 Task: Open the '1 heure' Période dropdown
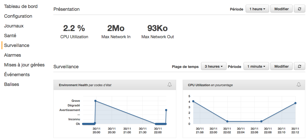[x=257, y=9]
